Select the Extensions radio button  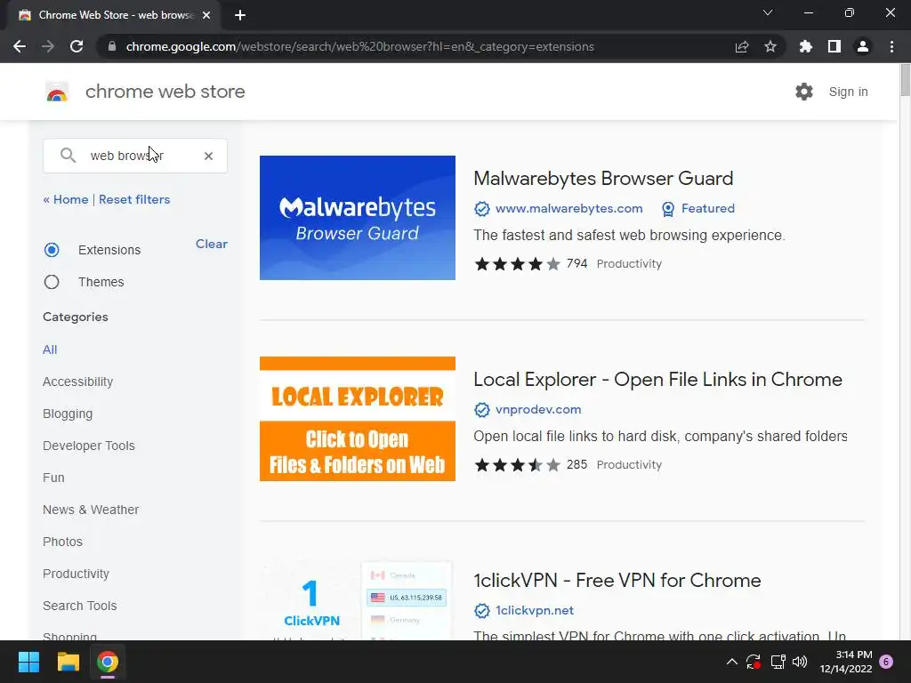point(52,250)
